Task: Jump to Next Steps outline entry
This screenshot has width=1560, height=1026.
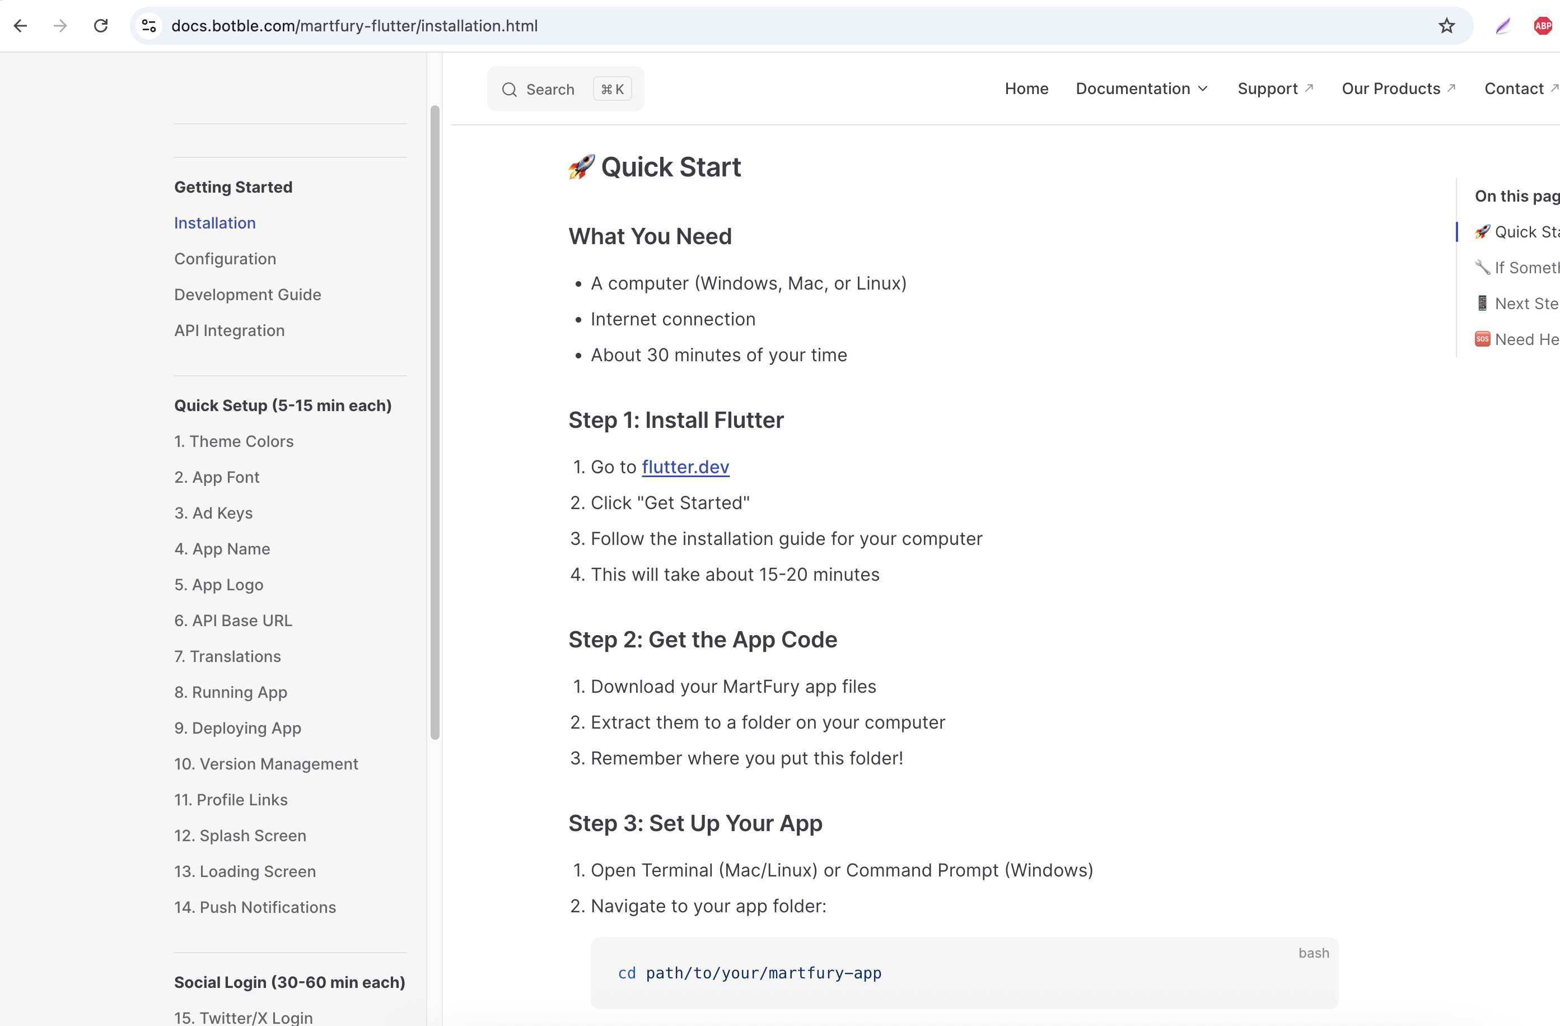Action: pyautogui.click(x=1517, y=304)
